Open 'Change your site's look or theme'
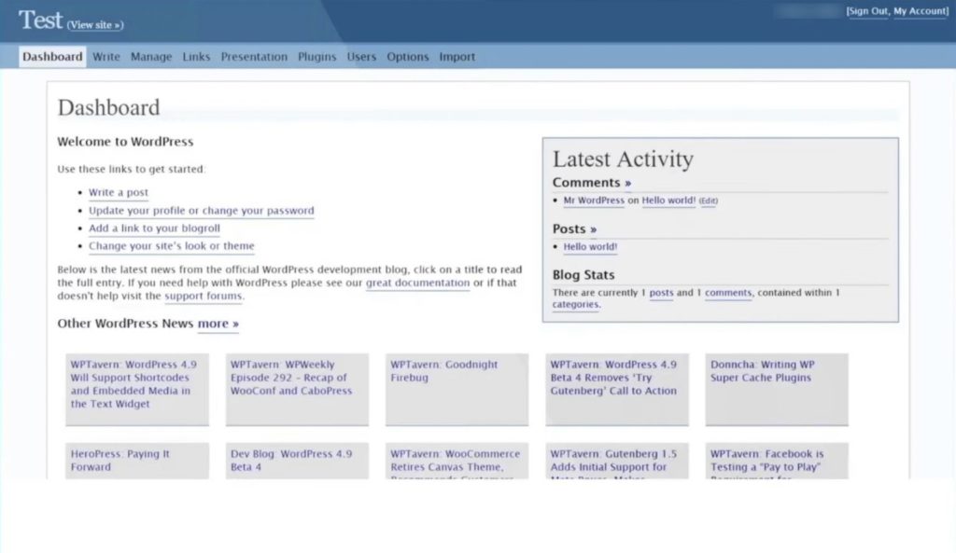The height and width of the screenshot is (553, 956). [x=172, y=246]
